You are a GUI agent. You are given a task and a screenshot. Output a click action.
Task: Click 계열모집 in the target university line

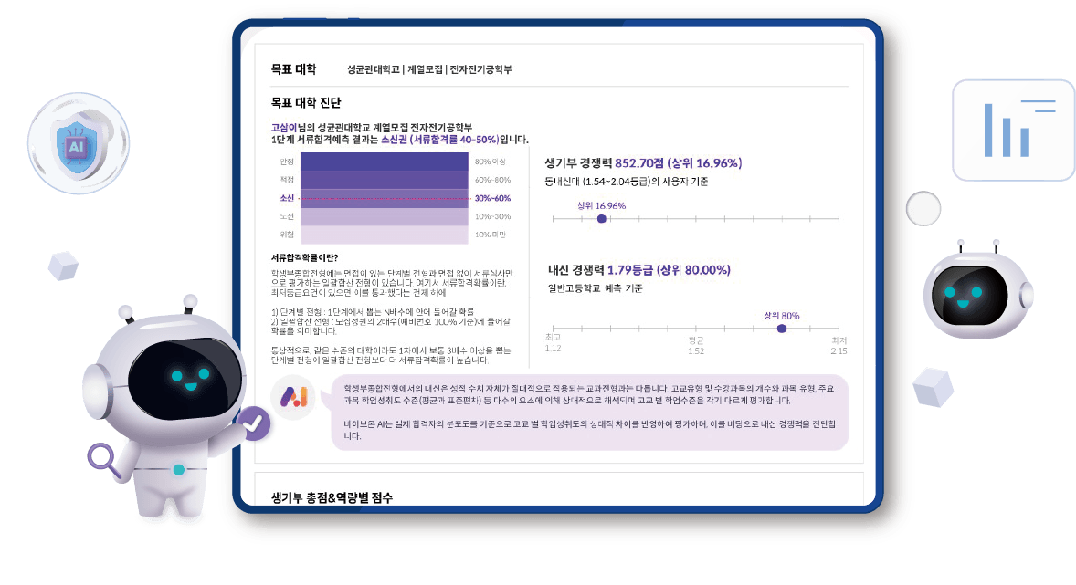pyautogui.click(x=425, y=69)
